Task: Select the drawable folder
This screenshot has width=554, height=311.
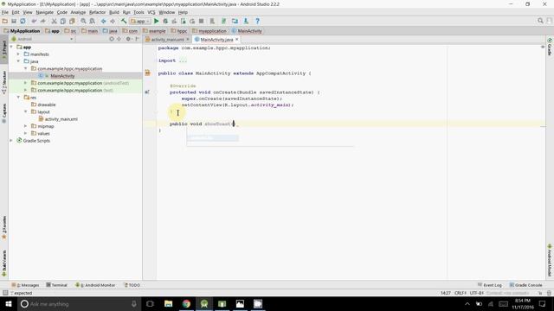Action: (46, 105)
